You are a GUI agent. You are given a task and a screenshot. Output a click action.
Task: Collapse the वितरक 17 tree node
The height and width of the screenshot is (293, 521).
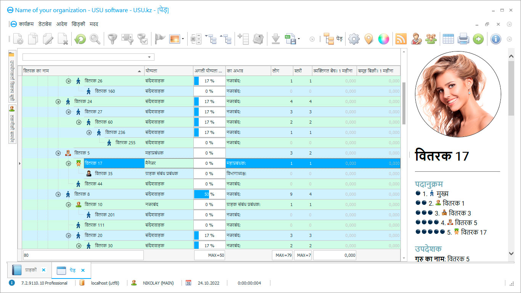point(68,163)
